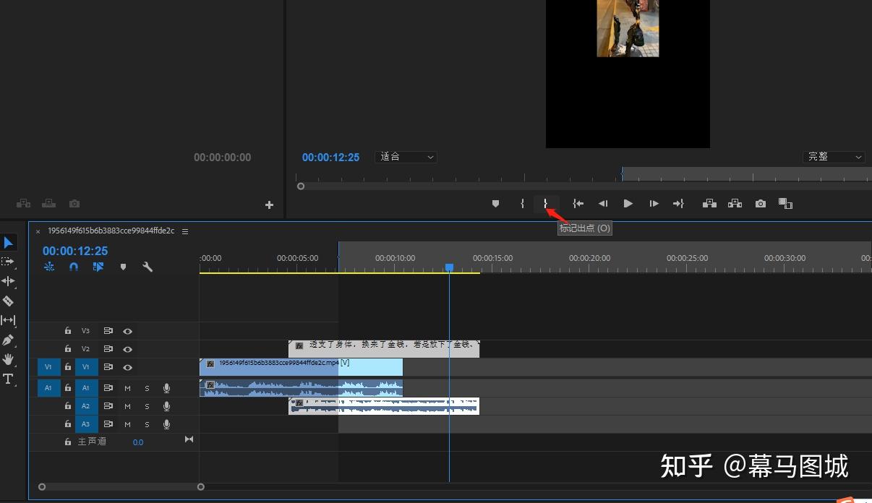Add marker in timeline header

pyautogui.click(x=123, y=267)
